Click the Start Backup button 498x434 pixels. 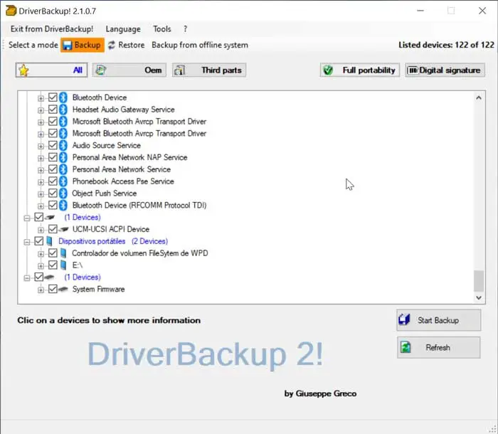[439, 320]
